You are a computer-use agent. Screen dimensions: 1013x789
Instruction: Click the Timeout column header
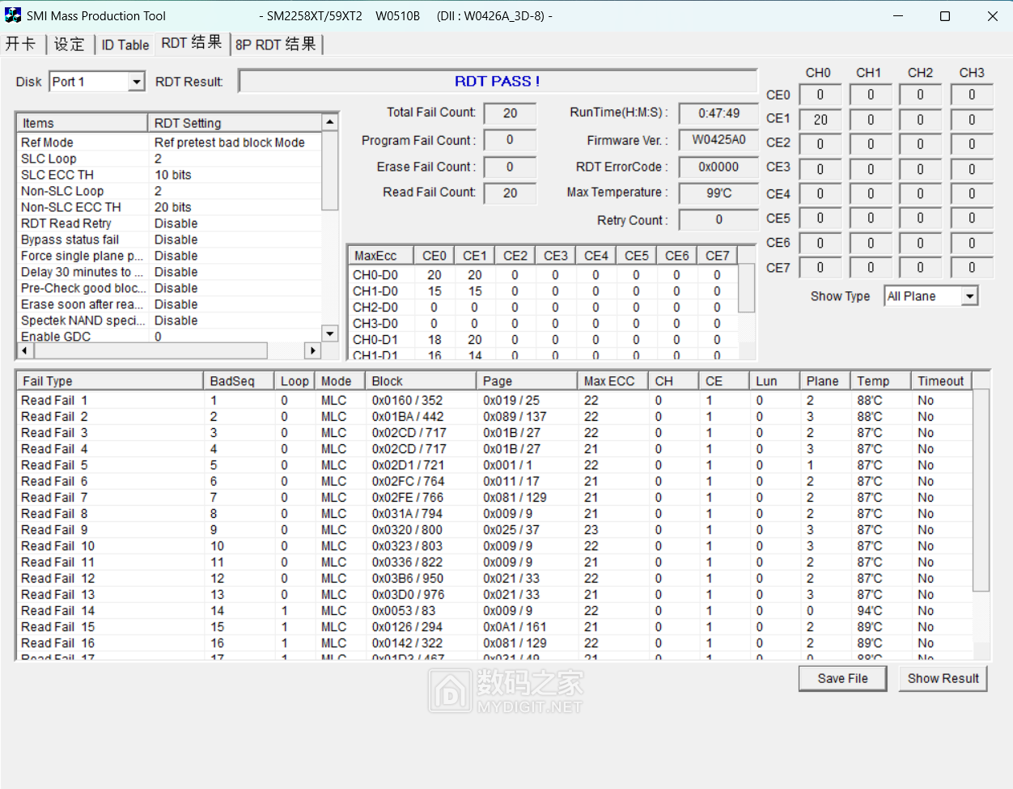[x=941, y=381]
